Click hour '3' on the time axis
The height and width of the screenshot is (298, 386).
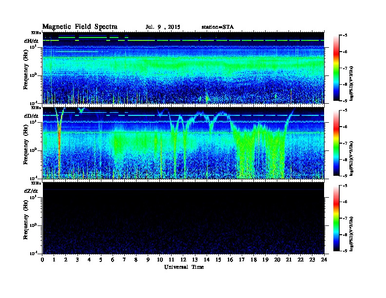click(78, 260)
